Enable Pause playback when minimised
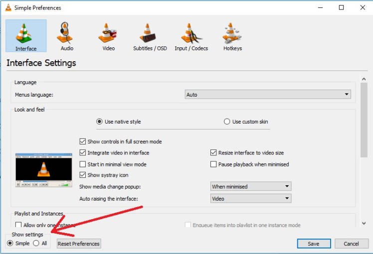Image resolution: width=373 pixels, height=254 pixels. (x=214, y=164)
